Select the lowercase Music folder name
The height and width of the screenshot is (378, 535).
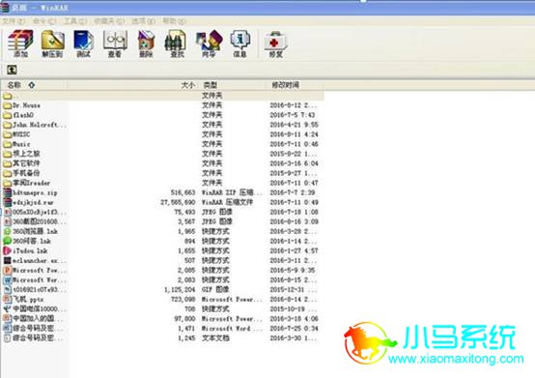coord(21,144)
